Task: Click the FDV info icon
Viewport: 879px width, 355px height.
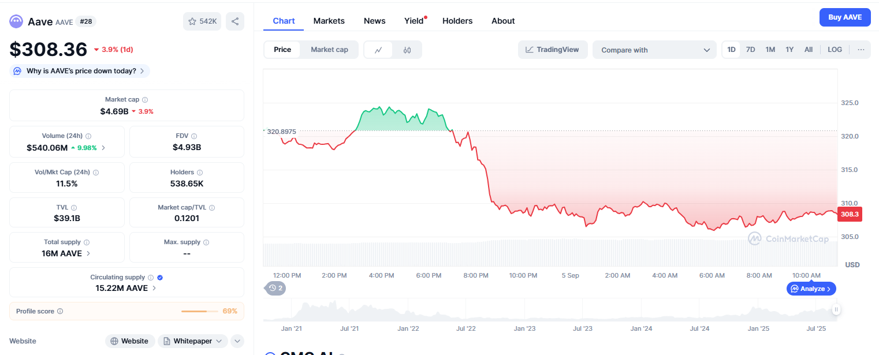Action: point(194,136)
